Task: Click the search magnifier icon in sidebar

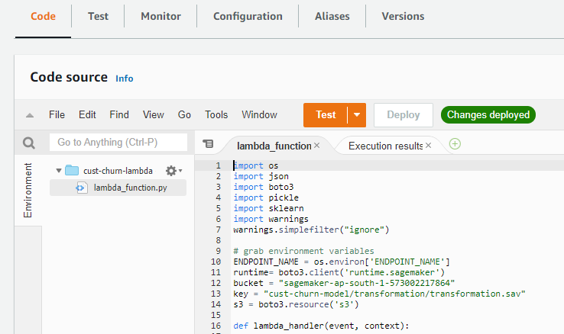Action: point(29,143)
